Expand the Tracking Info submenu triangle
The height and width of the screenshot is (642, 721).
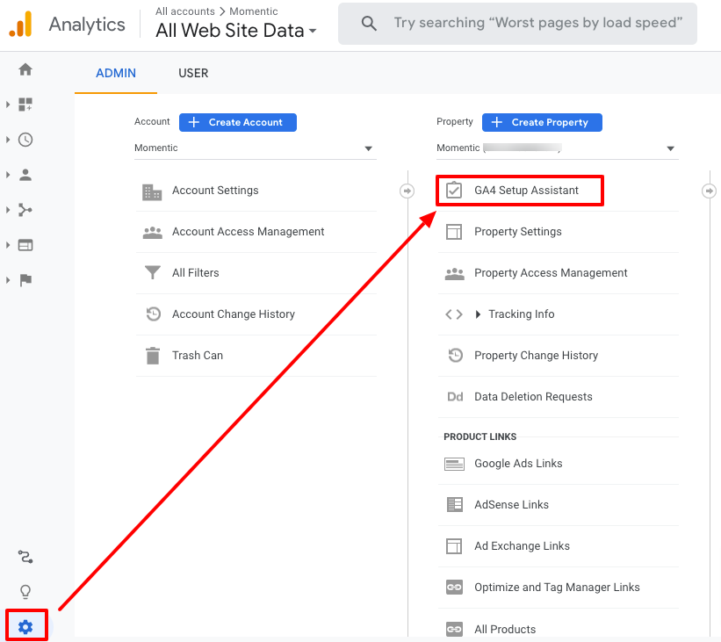478,314
